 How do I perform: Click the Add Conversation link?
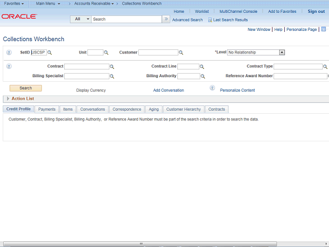pos(169,91)
